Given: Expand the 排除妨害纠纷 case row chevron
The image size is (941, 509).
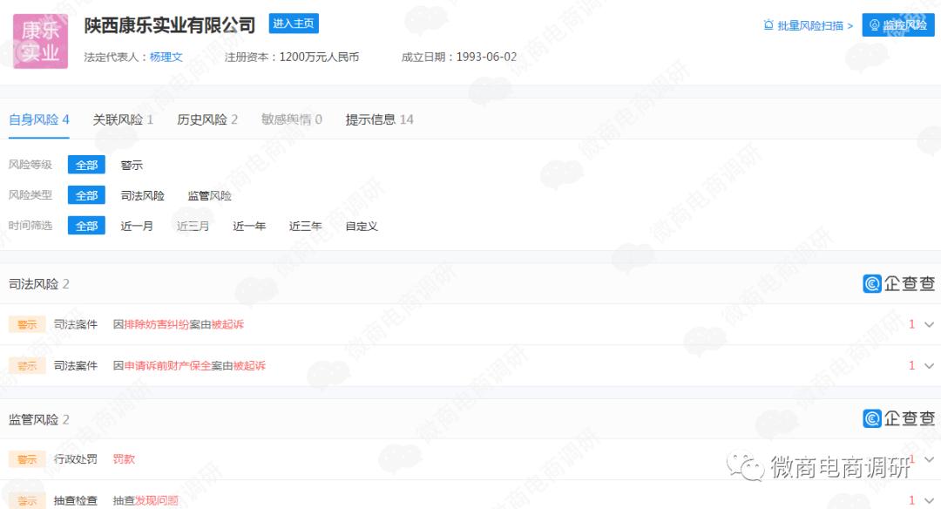Looking at the screenshot, I should point(929,325).
